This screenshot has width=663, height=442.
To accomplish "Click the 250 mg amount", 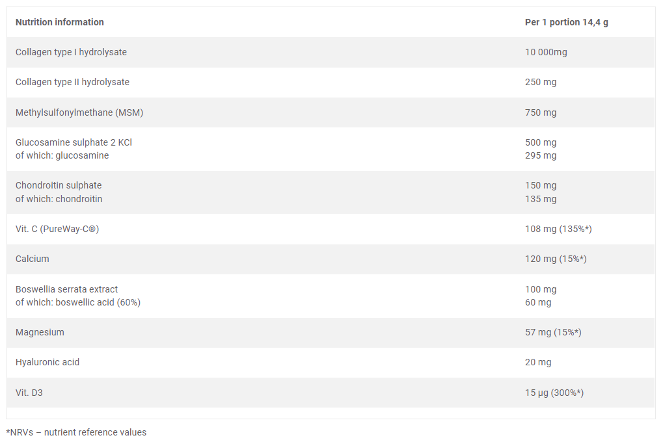I will click(x=541, y=83).
